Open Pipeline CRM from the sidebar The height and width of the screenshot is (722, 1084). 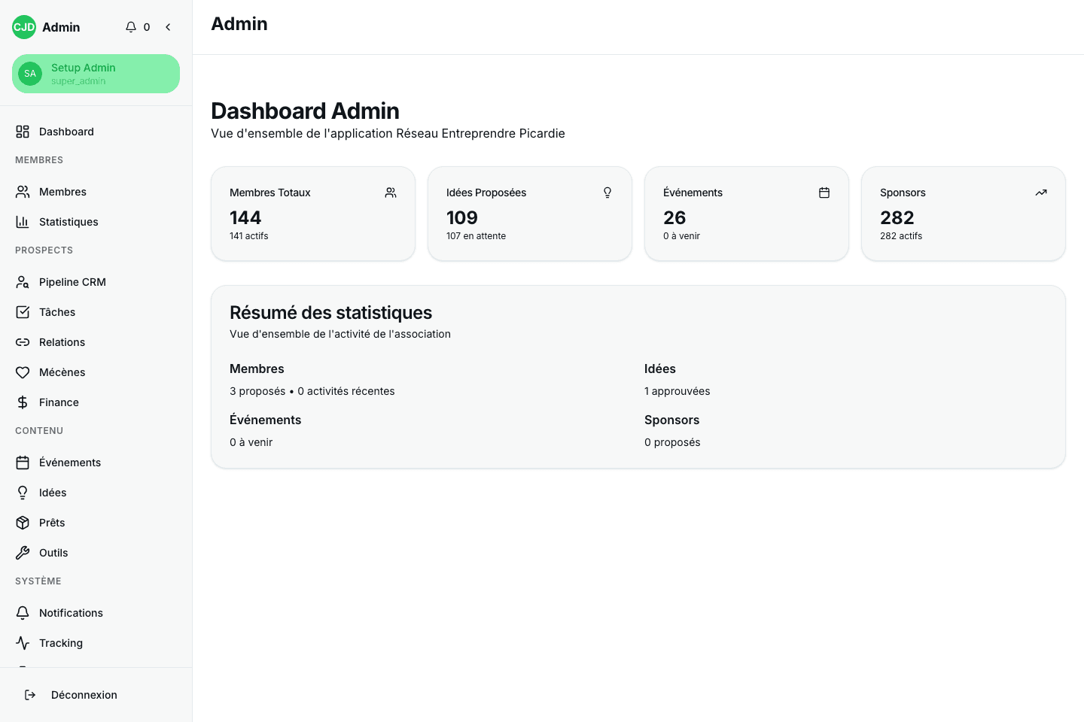tap(96, 282)
